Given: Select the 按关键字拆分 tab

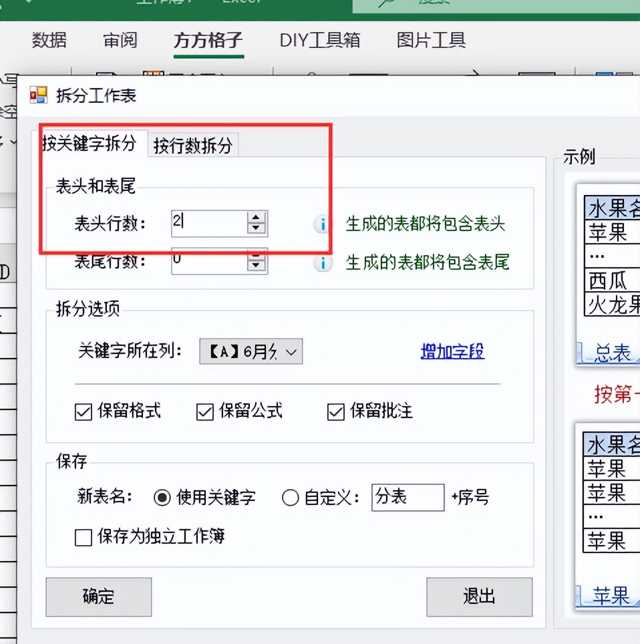Looking at the screenshot, I should [x=92, y=142].
